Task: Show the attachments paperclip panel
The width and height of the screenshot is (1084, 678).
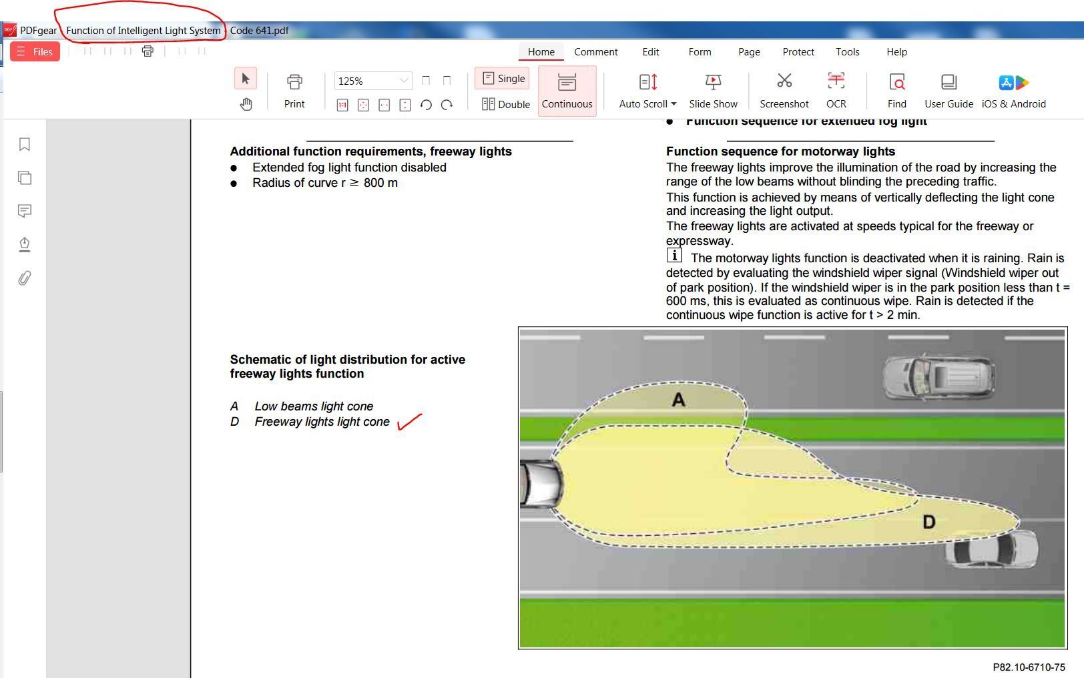Action: tap(25, 278)
